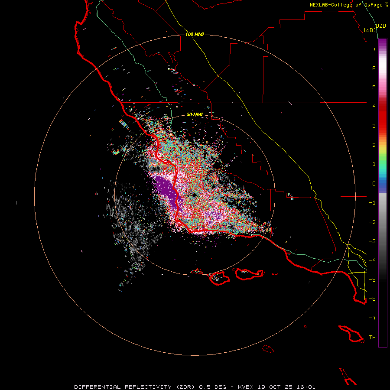
Task: Click the 6 value on color scale
Action: (374, 68)
